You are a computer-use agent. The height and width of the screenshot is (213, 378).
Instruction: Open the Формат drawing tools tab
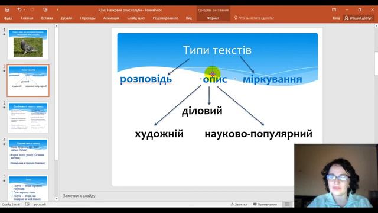click(x=213, y=18)
